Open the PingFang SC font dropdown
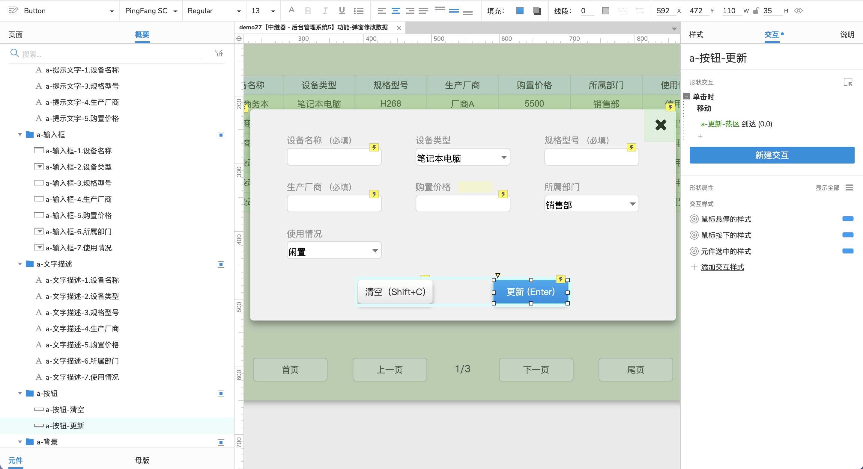 point(175,11)
